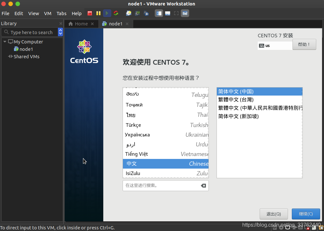Open the View menu
Viewport: 324px width, 231px height.
pos(33,14)
